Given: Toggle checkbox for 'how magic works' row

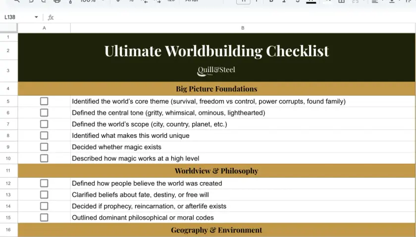Looking at the screenshot, I should tap(44, 158).
